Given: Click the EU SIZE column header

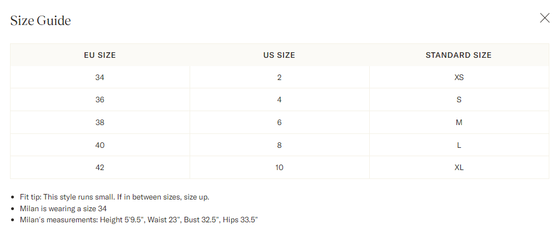Looking at the screenshot, I should [100, 55].
